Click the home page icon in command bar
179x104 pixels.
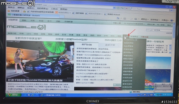118,18
